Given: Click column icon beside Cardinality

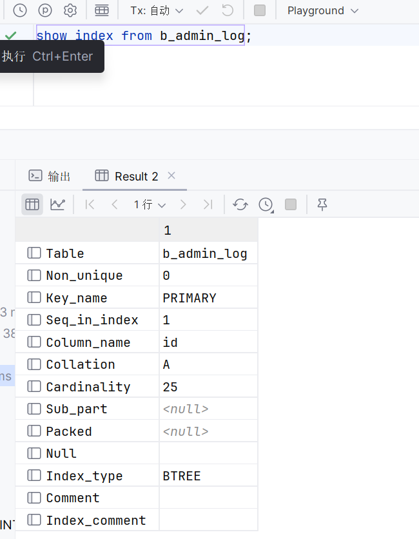Looking at the screenshot, I should click(34, 387).
